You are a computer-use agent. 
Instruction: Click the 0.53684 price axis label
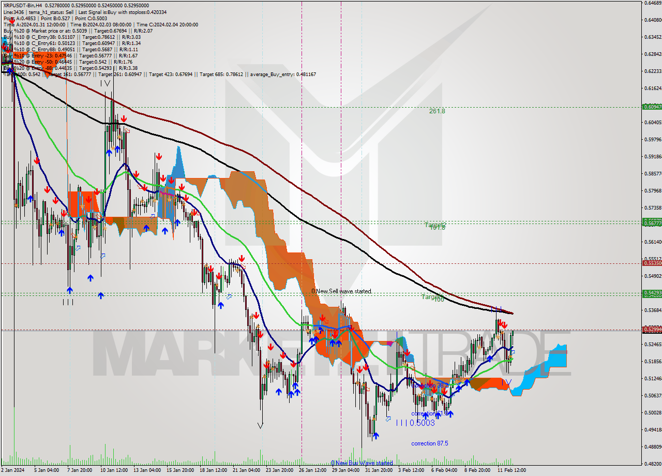click(652, 310)
